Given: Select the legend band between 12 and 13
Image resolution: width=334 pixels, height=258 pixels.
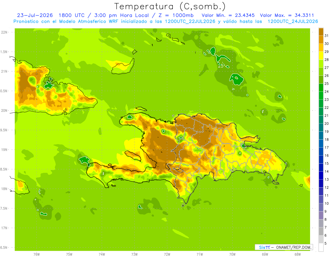Looking at the screenshot, I should coord(321,183).
